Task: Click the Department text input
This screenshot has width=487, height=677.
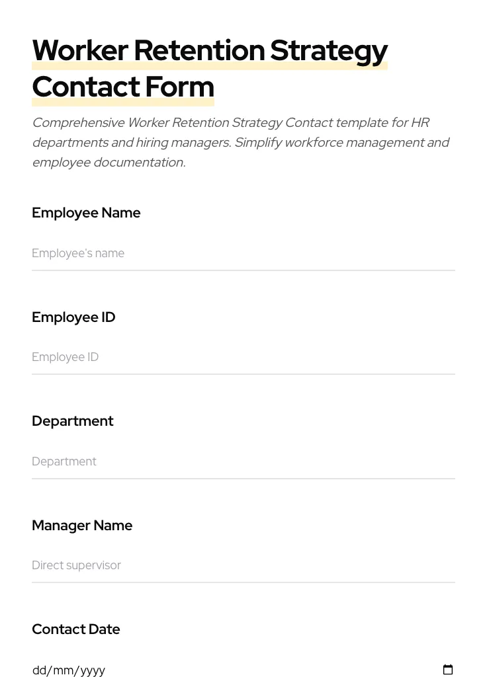Action: tap(199, 461)
